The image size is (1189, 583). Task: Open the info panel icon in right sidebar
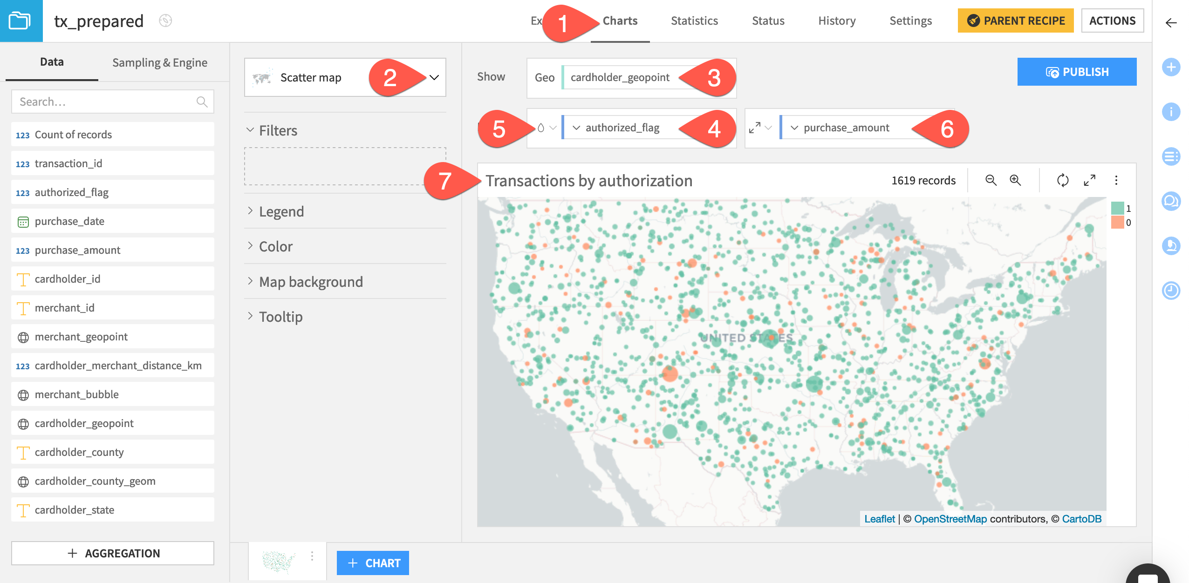click(1171, 112)
